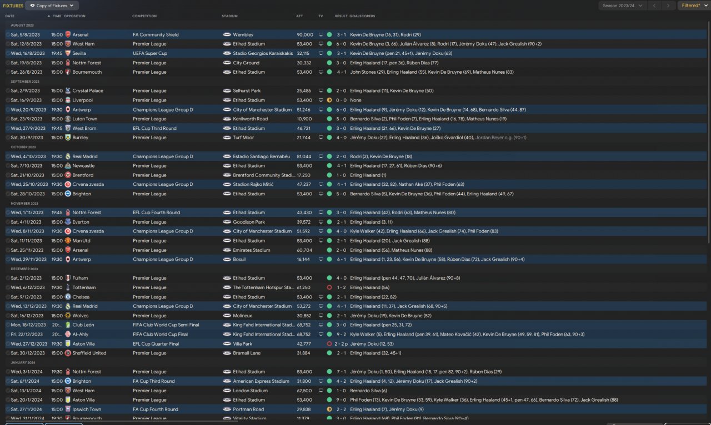Click the 90,000 attendance value

[305, 34]
